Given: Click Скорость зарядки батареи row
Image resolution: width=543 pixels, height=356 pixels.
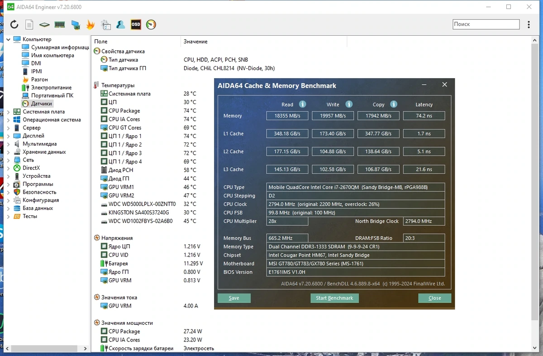Looking at the screenshot, I should click(x=157, y=348).
